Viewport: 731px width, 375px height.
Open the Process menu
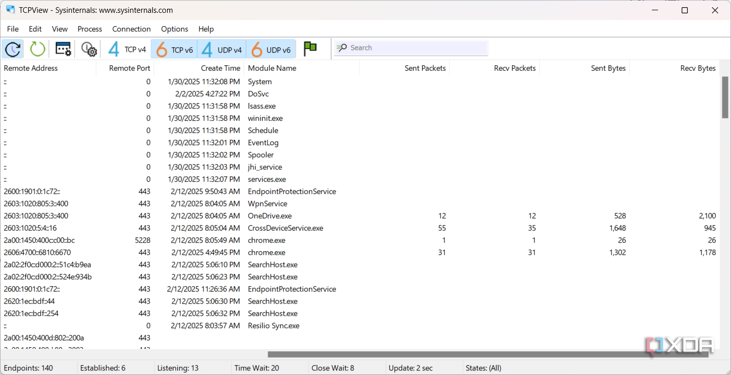(x=90, y=29)
